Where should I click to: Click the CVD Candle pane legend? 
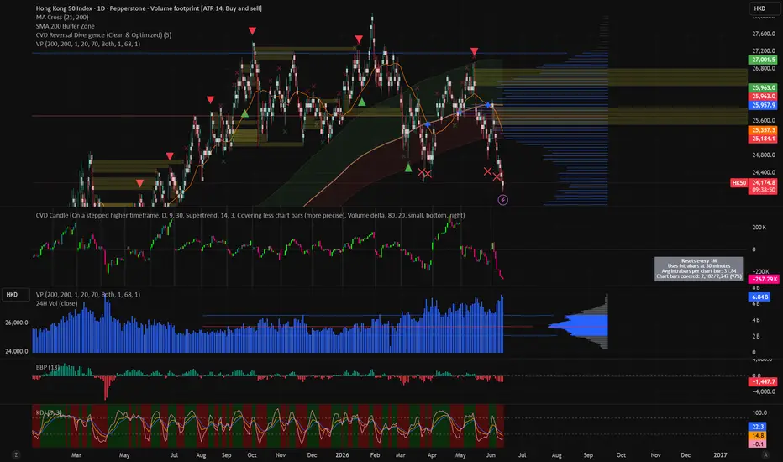[250, 215]
